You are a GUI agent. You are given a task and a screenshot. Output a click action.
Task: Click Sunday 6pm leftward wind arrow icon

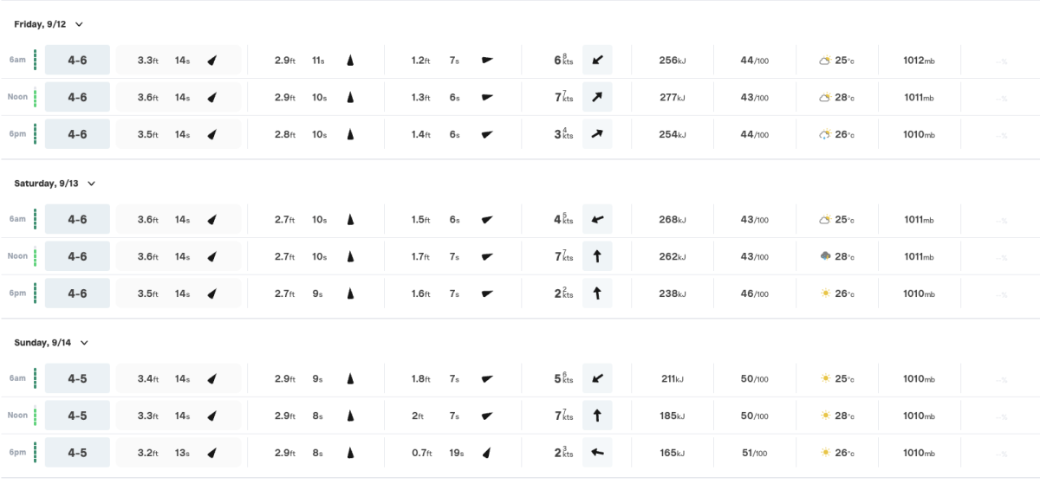[597, 453]
